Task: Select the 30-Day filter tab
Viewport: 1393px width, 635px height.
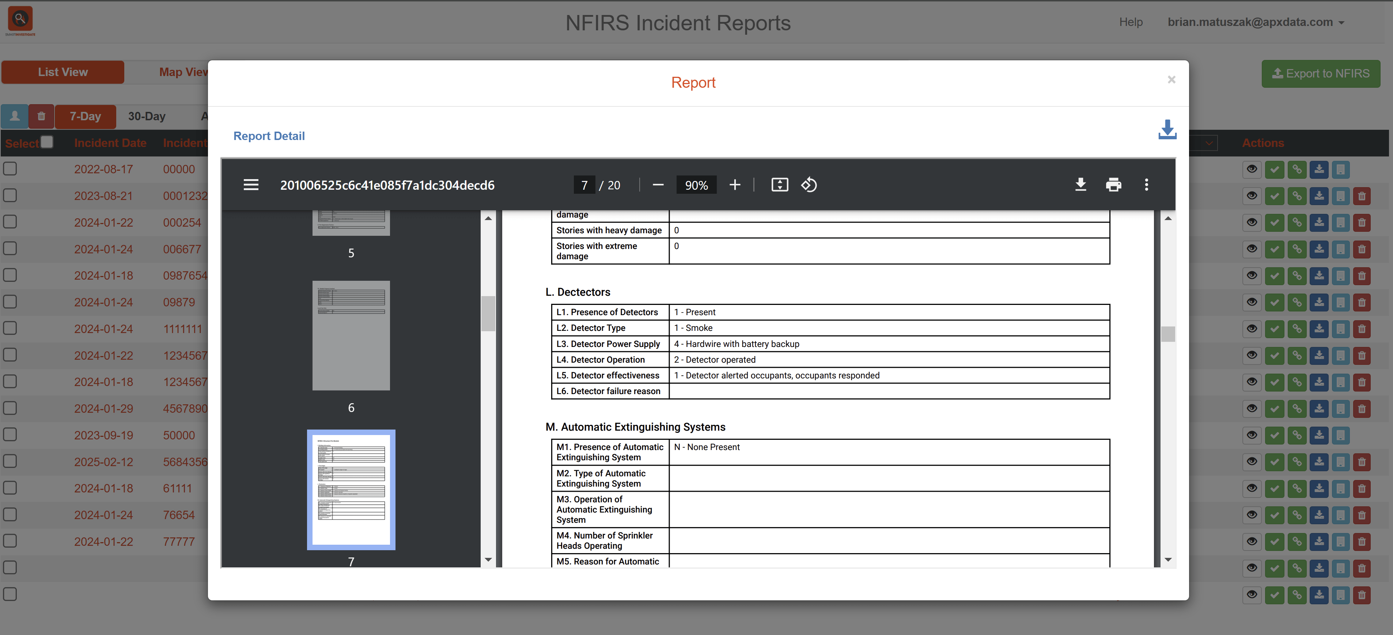Action: (147, 116)
